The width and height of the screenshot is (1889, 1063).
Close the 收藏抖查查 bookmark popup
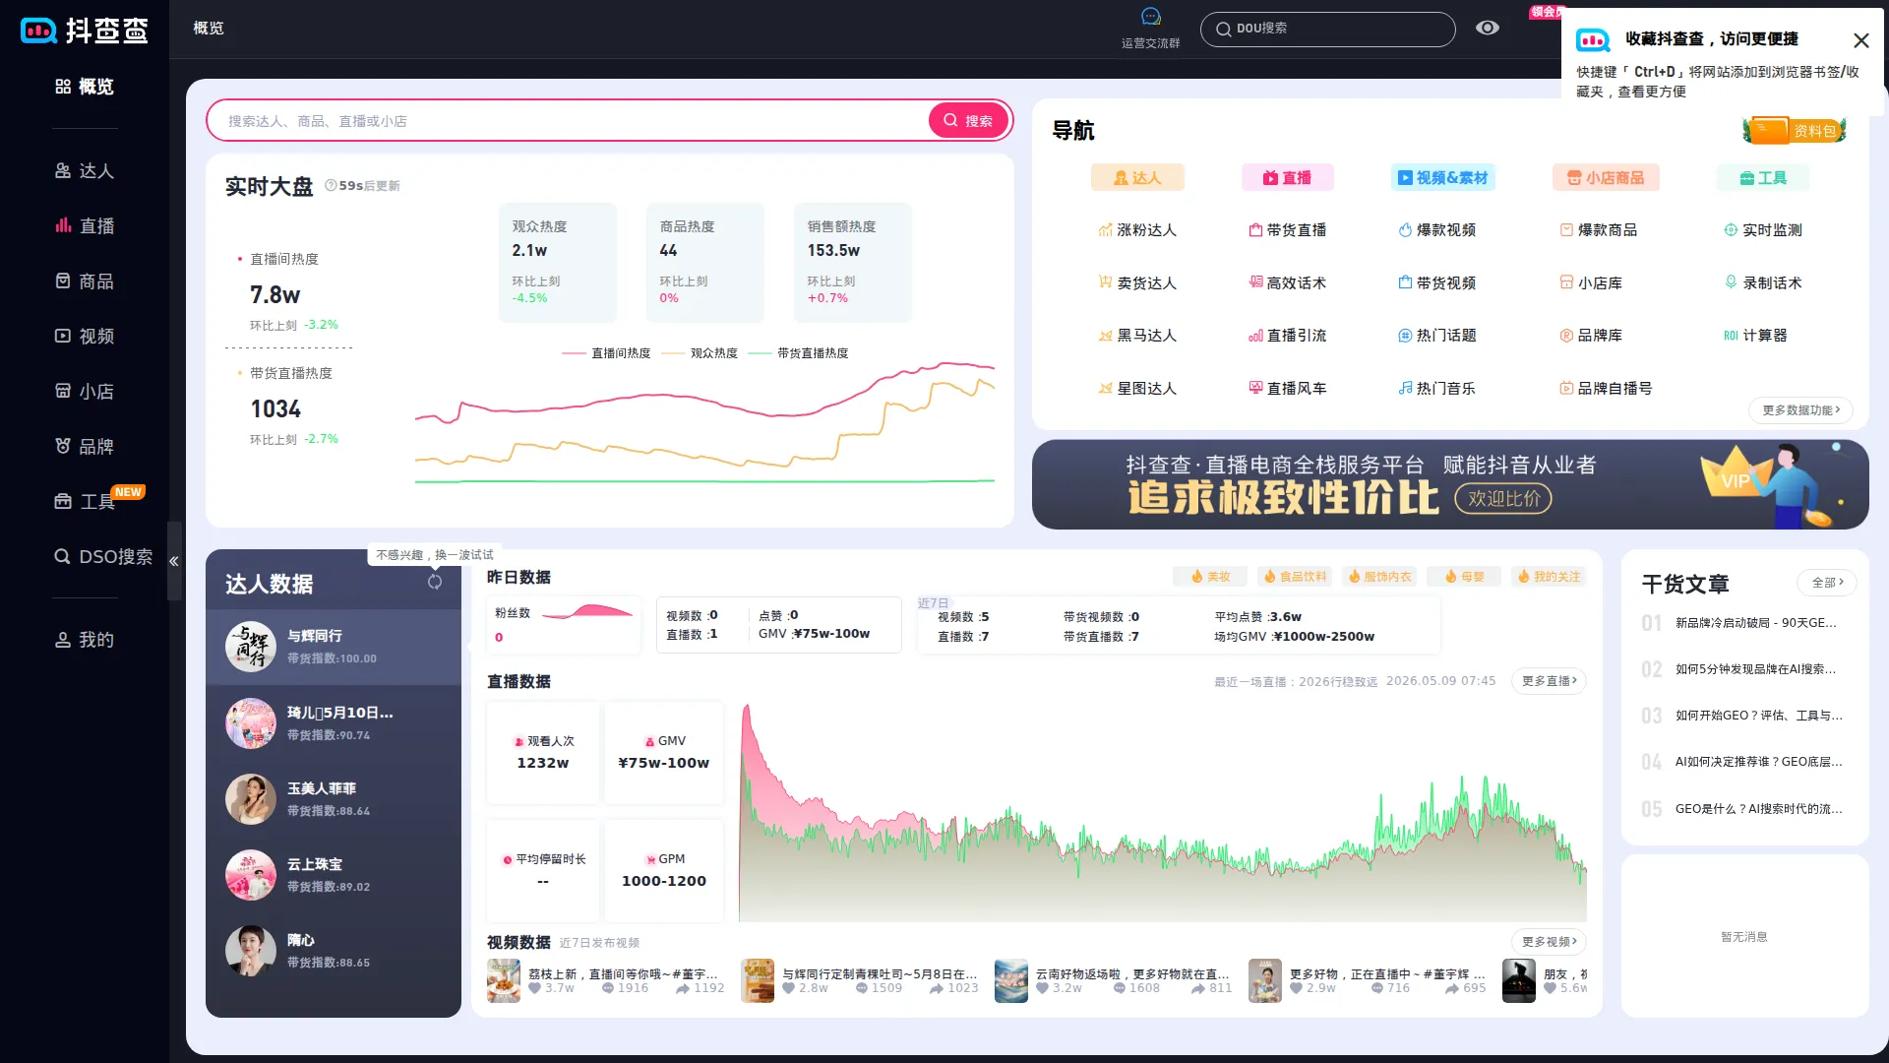(x=1860, y=40)
